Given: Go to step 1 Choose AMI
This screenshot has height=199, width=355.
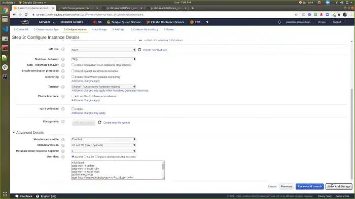Looking at the screenshot, I should [x=21, y=29].
